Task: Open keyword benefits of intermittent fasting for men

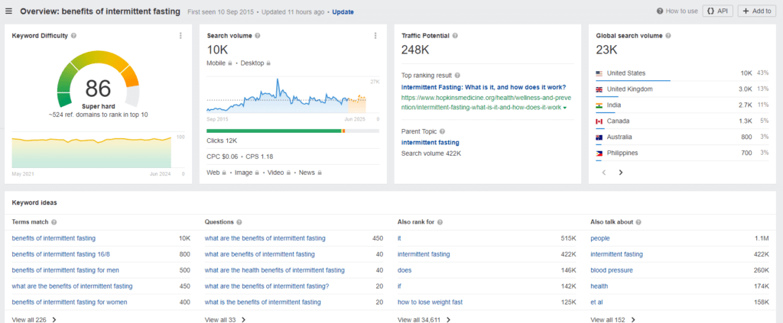Action: tap(66, 270)
